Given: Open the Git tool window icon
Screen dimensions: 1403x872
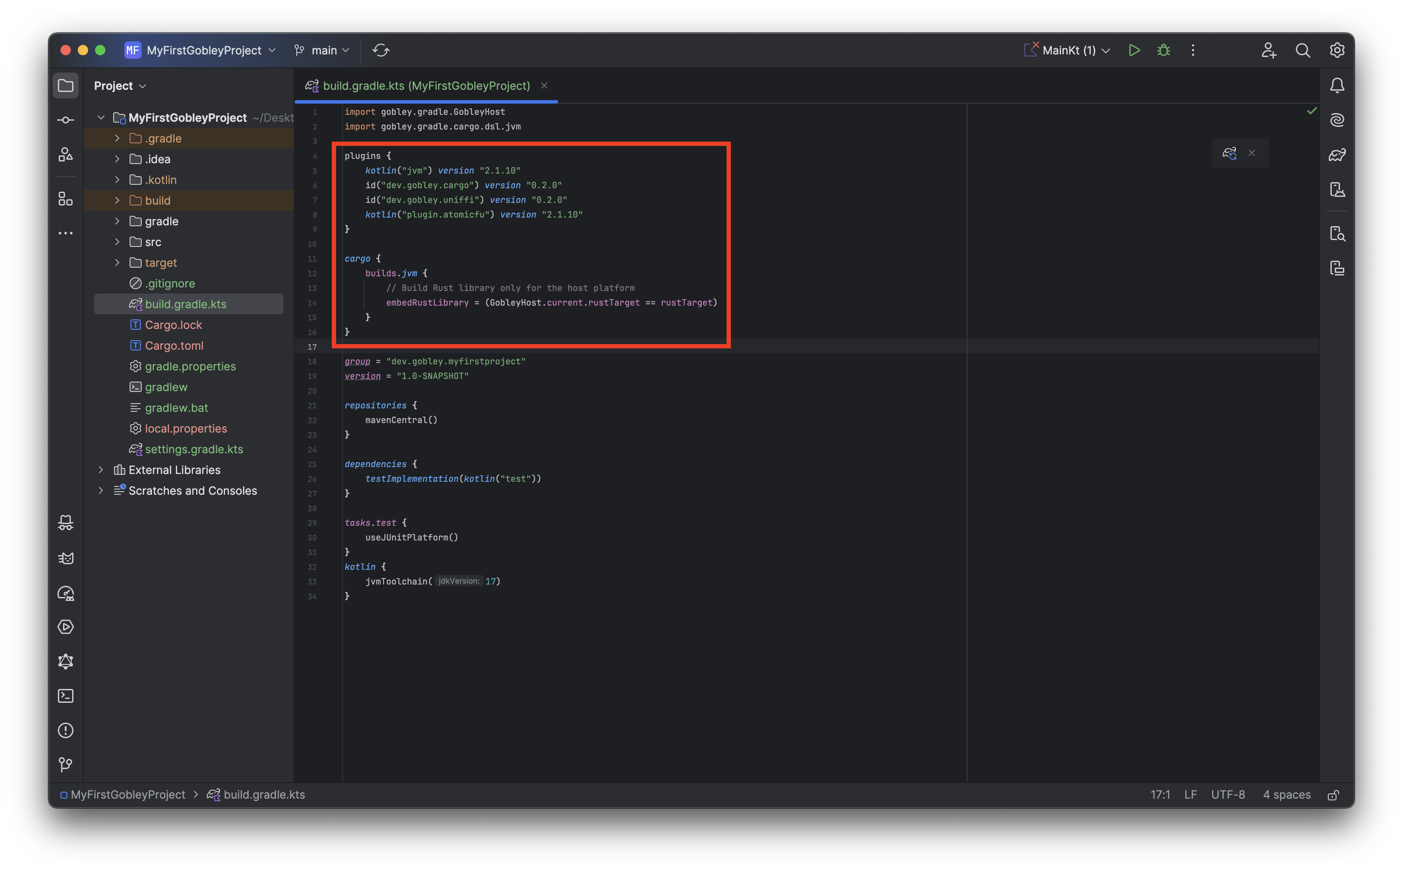Looking at the screenshot, I should [66, 765].
